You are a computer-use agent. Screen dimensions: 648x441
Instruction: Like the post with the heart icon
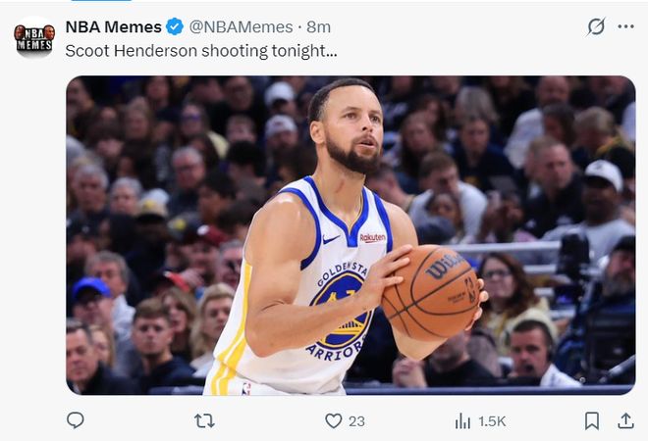pyautogui.click(x=334, y=420)
